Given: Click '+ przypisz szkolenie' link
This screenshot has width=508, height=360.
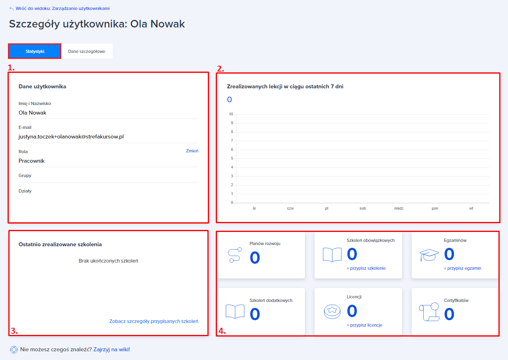Looking at the screenshot, I should [x=366, y=268].
